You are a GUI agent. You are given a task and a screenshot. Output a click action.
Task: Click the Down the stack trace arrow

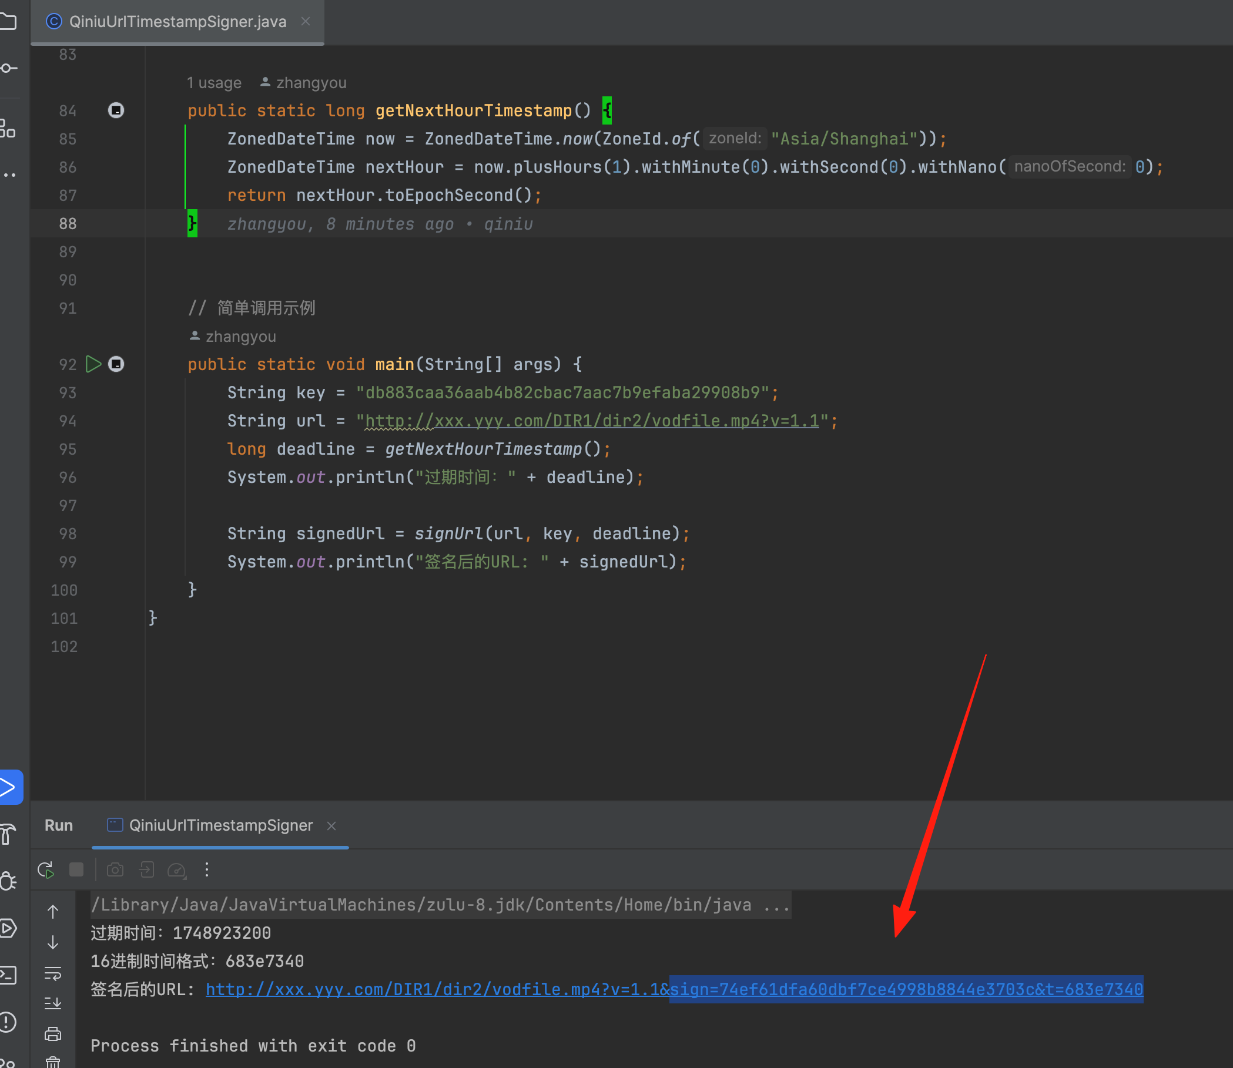[x=53, y=942]
